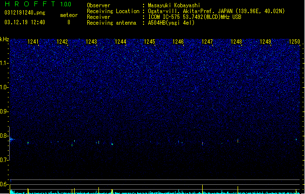Click the 0.7 frequency axis label

tap(4, 160)
